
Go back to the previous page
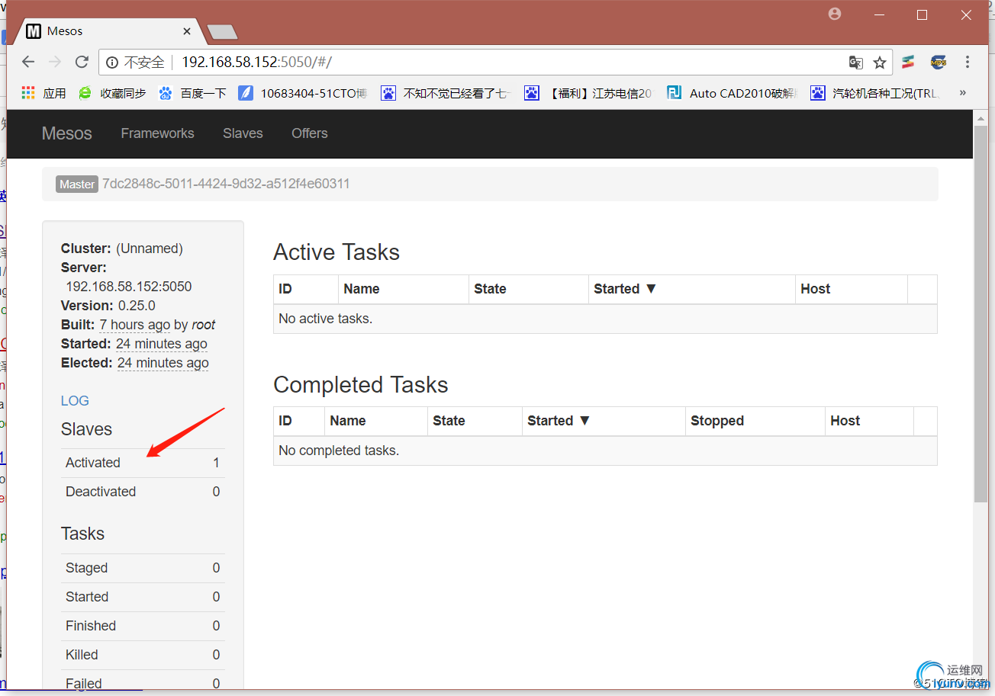coord(28,63)
